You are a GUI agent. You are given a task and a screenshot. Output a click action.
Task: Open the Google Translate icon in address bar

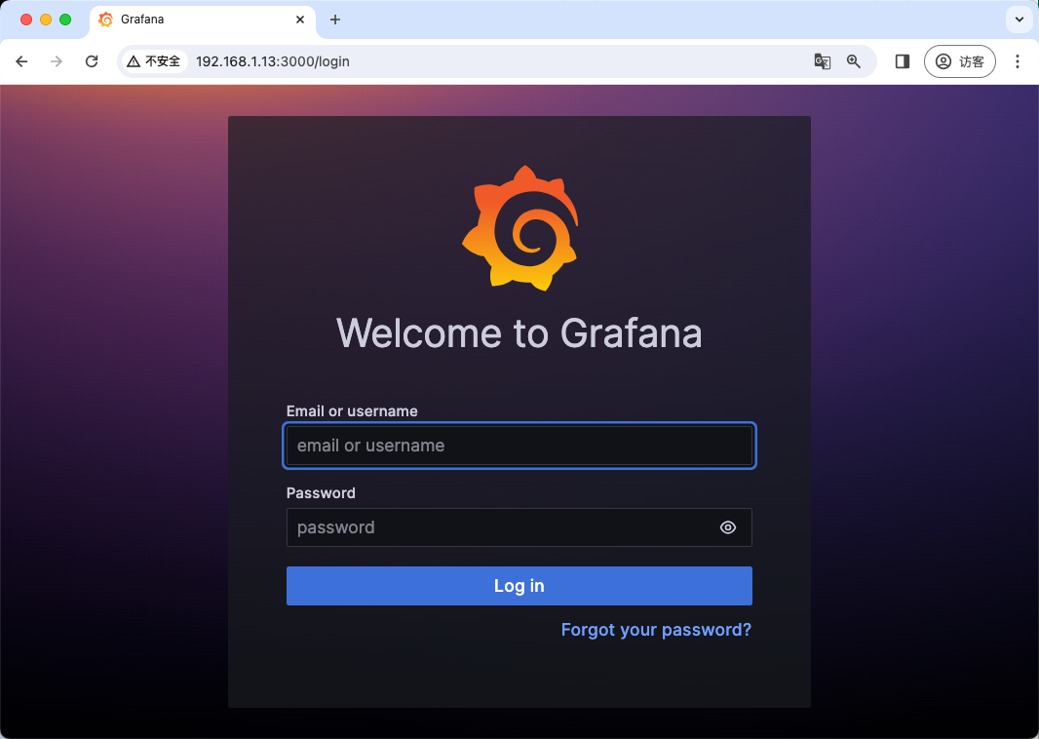(x=823, y=61)
